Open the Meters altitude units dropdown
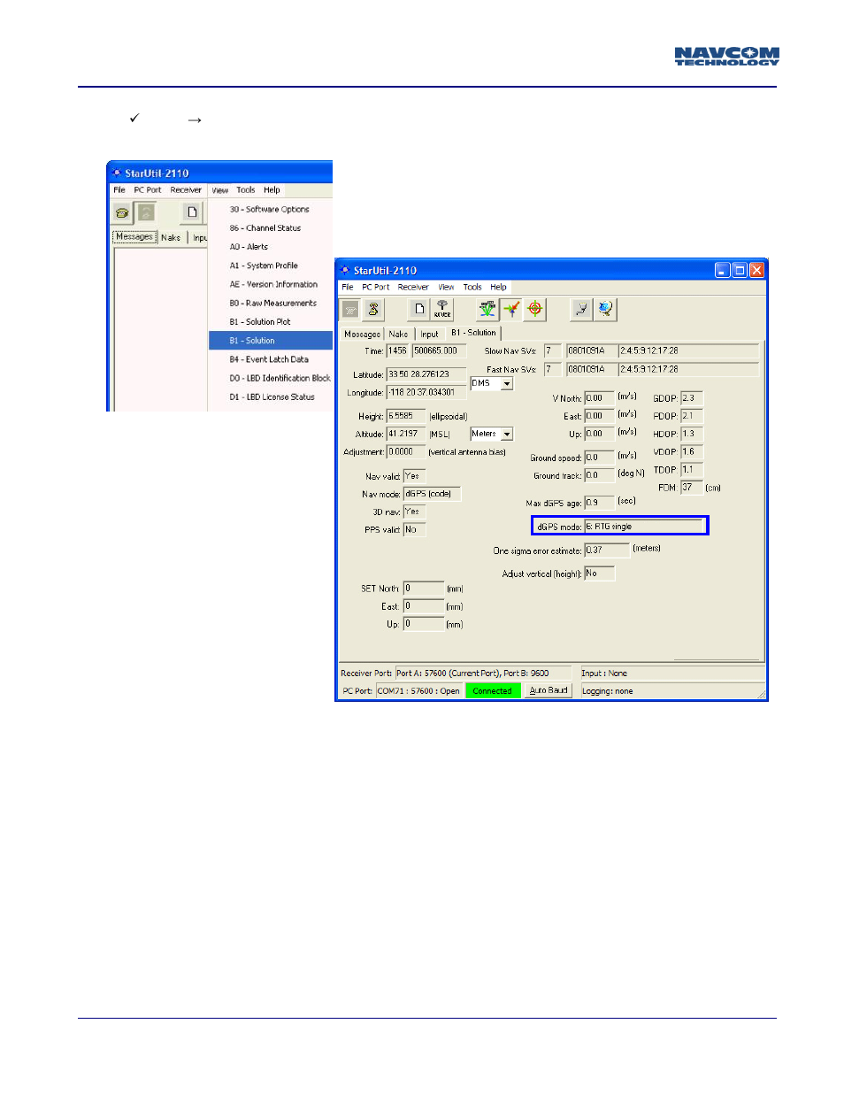The image size is (844, 1093). 507,435
